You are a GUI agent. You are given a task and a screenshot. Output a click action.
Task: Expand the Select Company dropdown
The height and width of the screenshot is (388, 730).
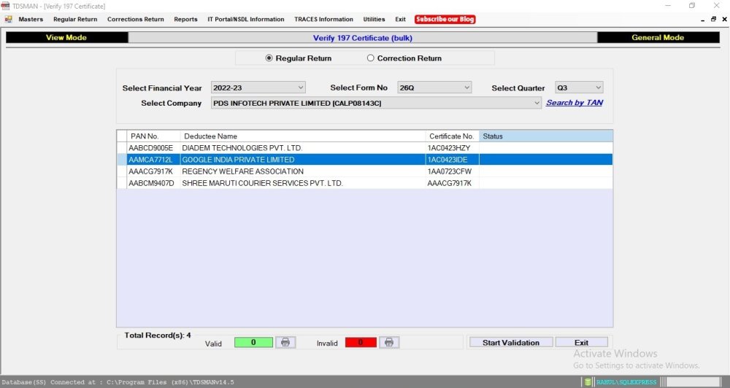click(376, 103)
